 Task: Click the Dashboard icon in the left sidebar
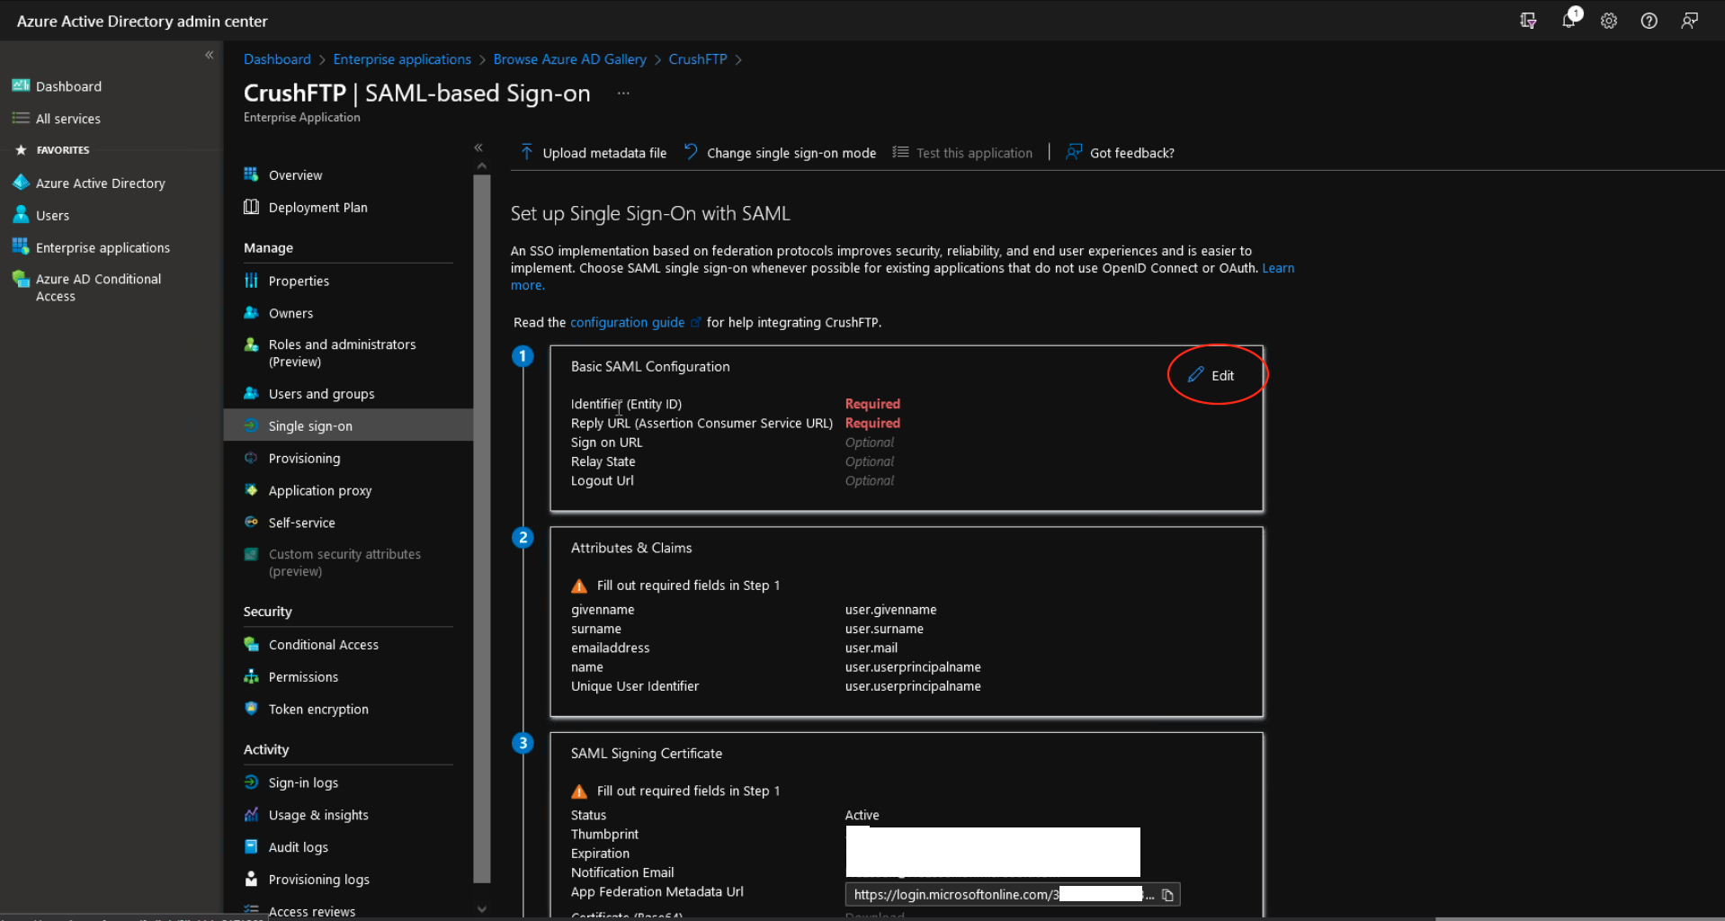click(21, 85)
